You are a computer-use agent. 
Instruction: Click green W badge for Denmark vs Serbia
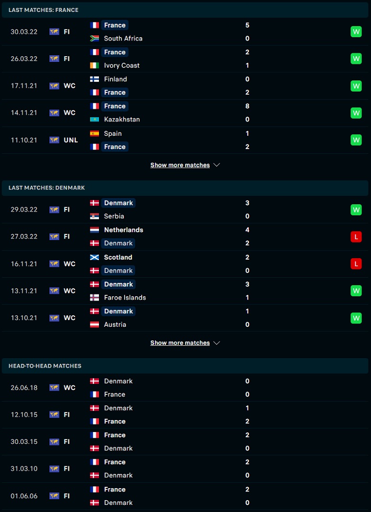356,210
